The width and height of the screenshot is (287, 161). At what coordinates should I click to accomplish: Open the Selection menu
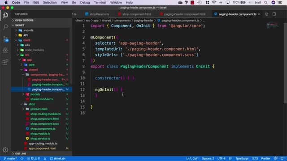click(50, 3)
